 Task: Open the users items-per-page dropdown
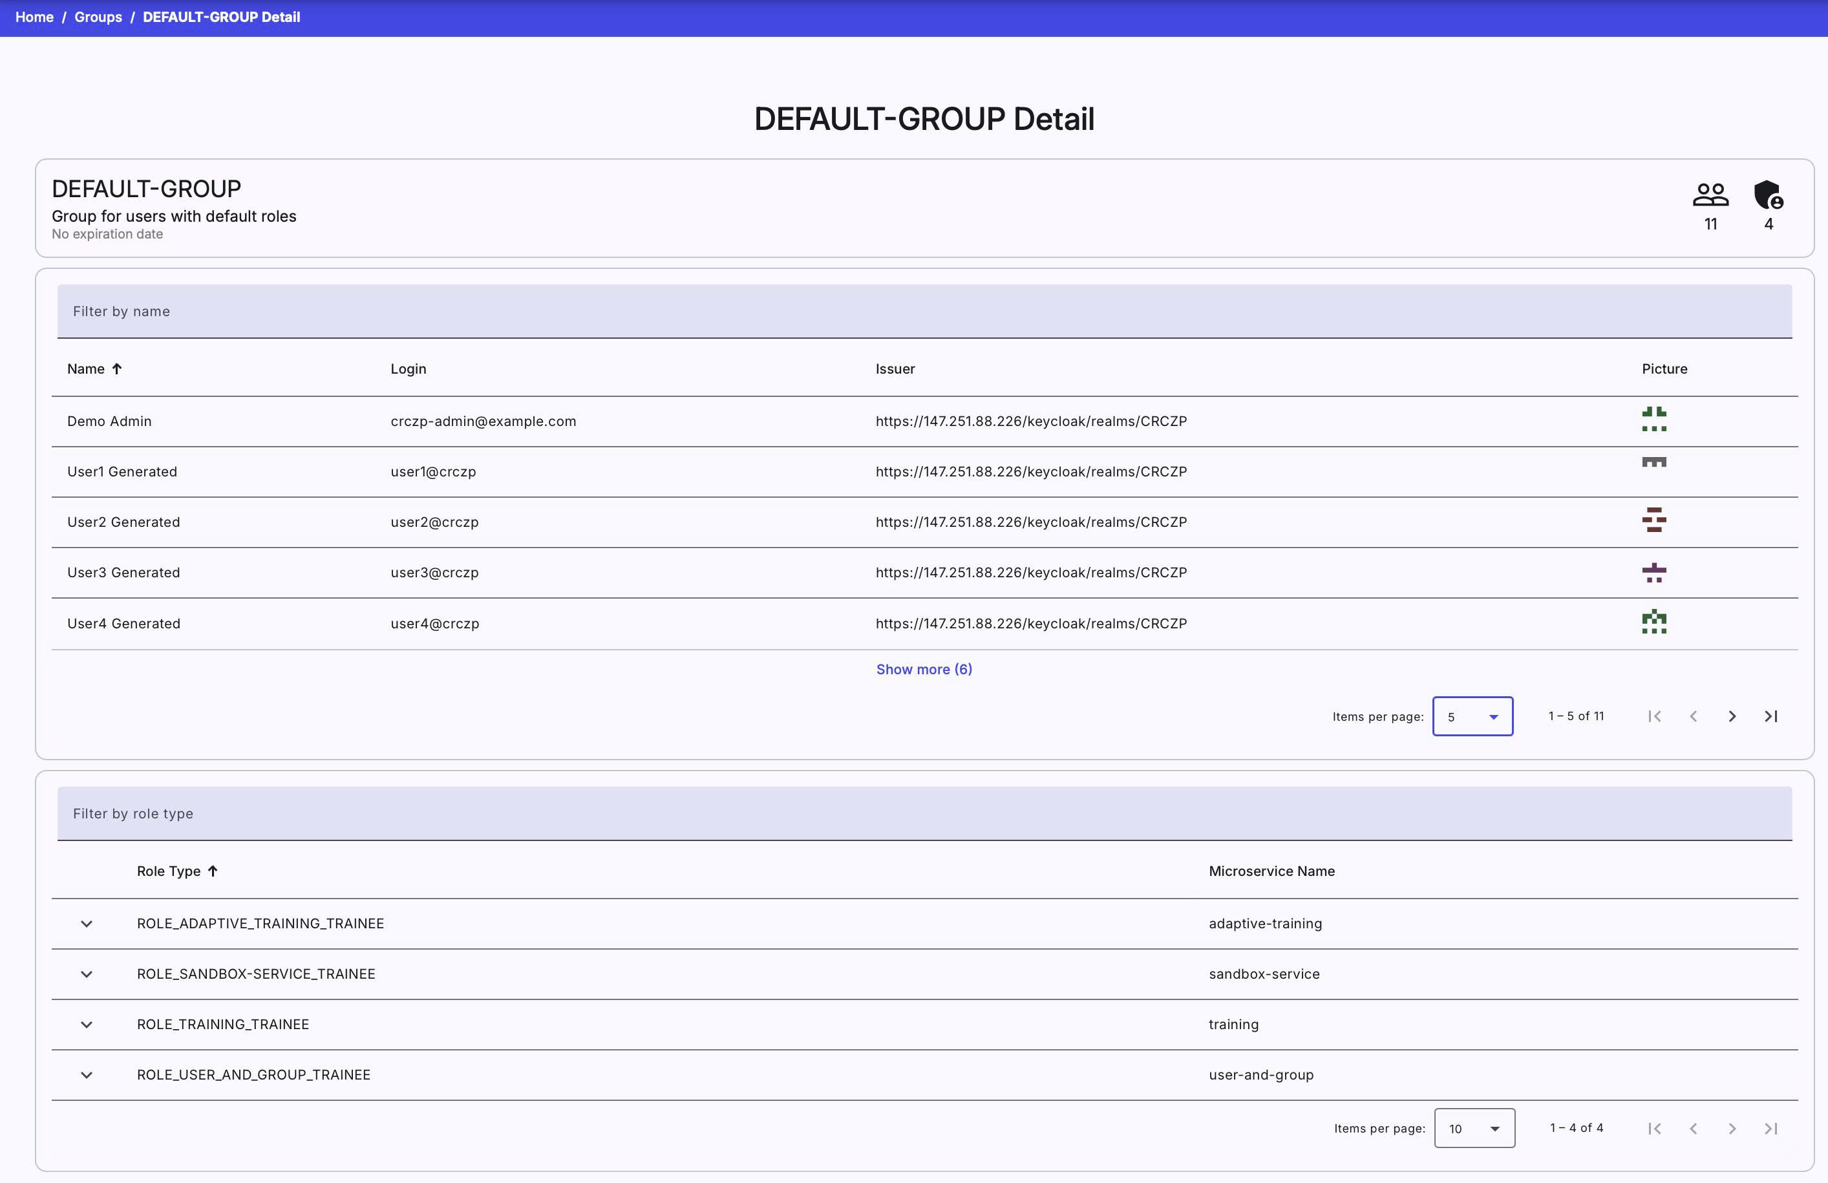click(1472, 716)
